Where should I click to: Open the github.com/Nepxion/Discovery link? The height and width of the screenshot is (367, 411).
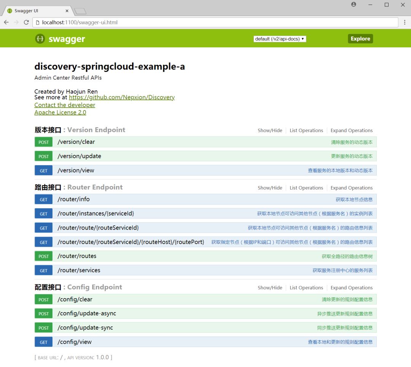[122, 97]
